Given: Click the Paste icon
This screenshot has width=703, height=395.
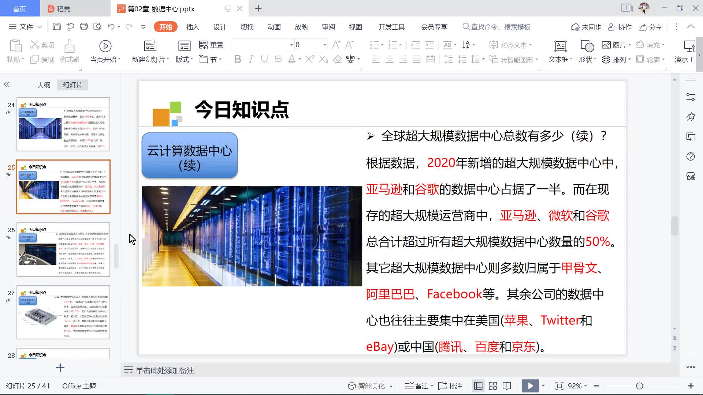Looking at the screenshot, I should coord(15,46).
